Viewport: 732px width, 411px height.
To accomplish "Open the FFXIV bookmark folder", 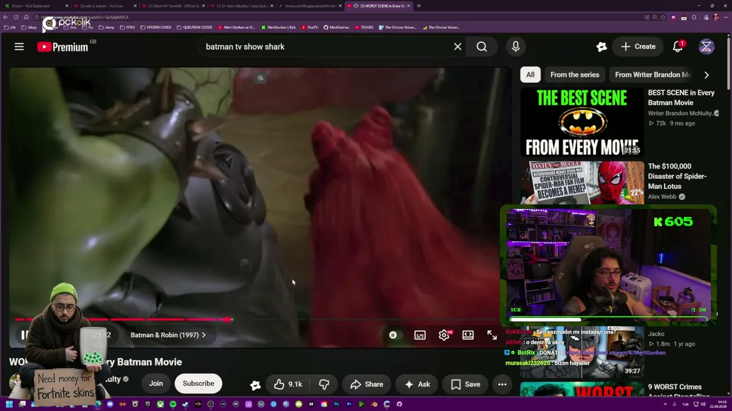I will pyautogui.click(x=128, y=27).
